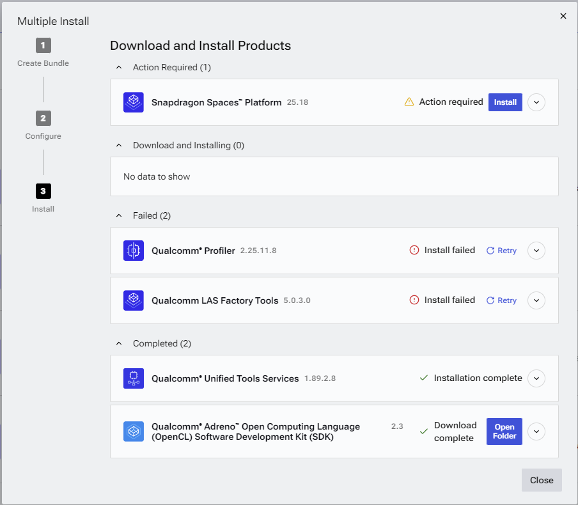Click the Configure step label
This screenshot has width=578, height=505.
point(43,136)
